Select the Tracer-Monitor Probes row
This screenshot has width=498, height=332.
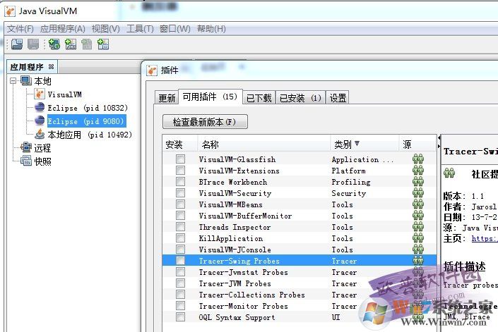point(300,306)
